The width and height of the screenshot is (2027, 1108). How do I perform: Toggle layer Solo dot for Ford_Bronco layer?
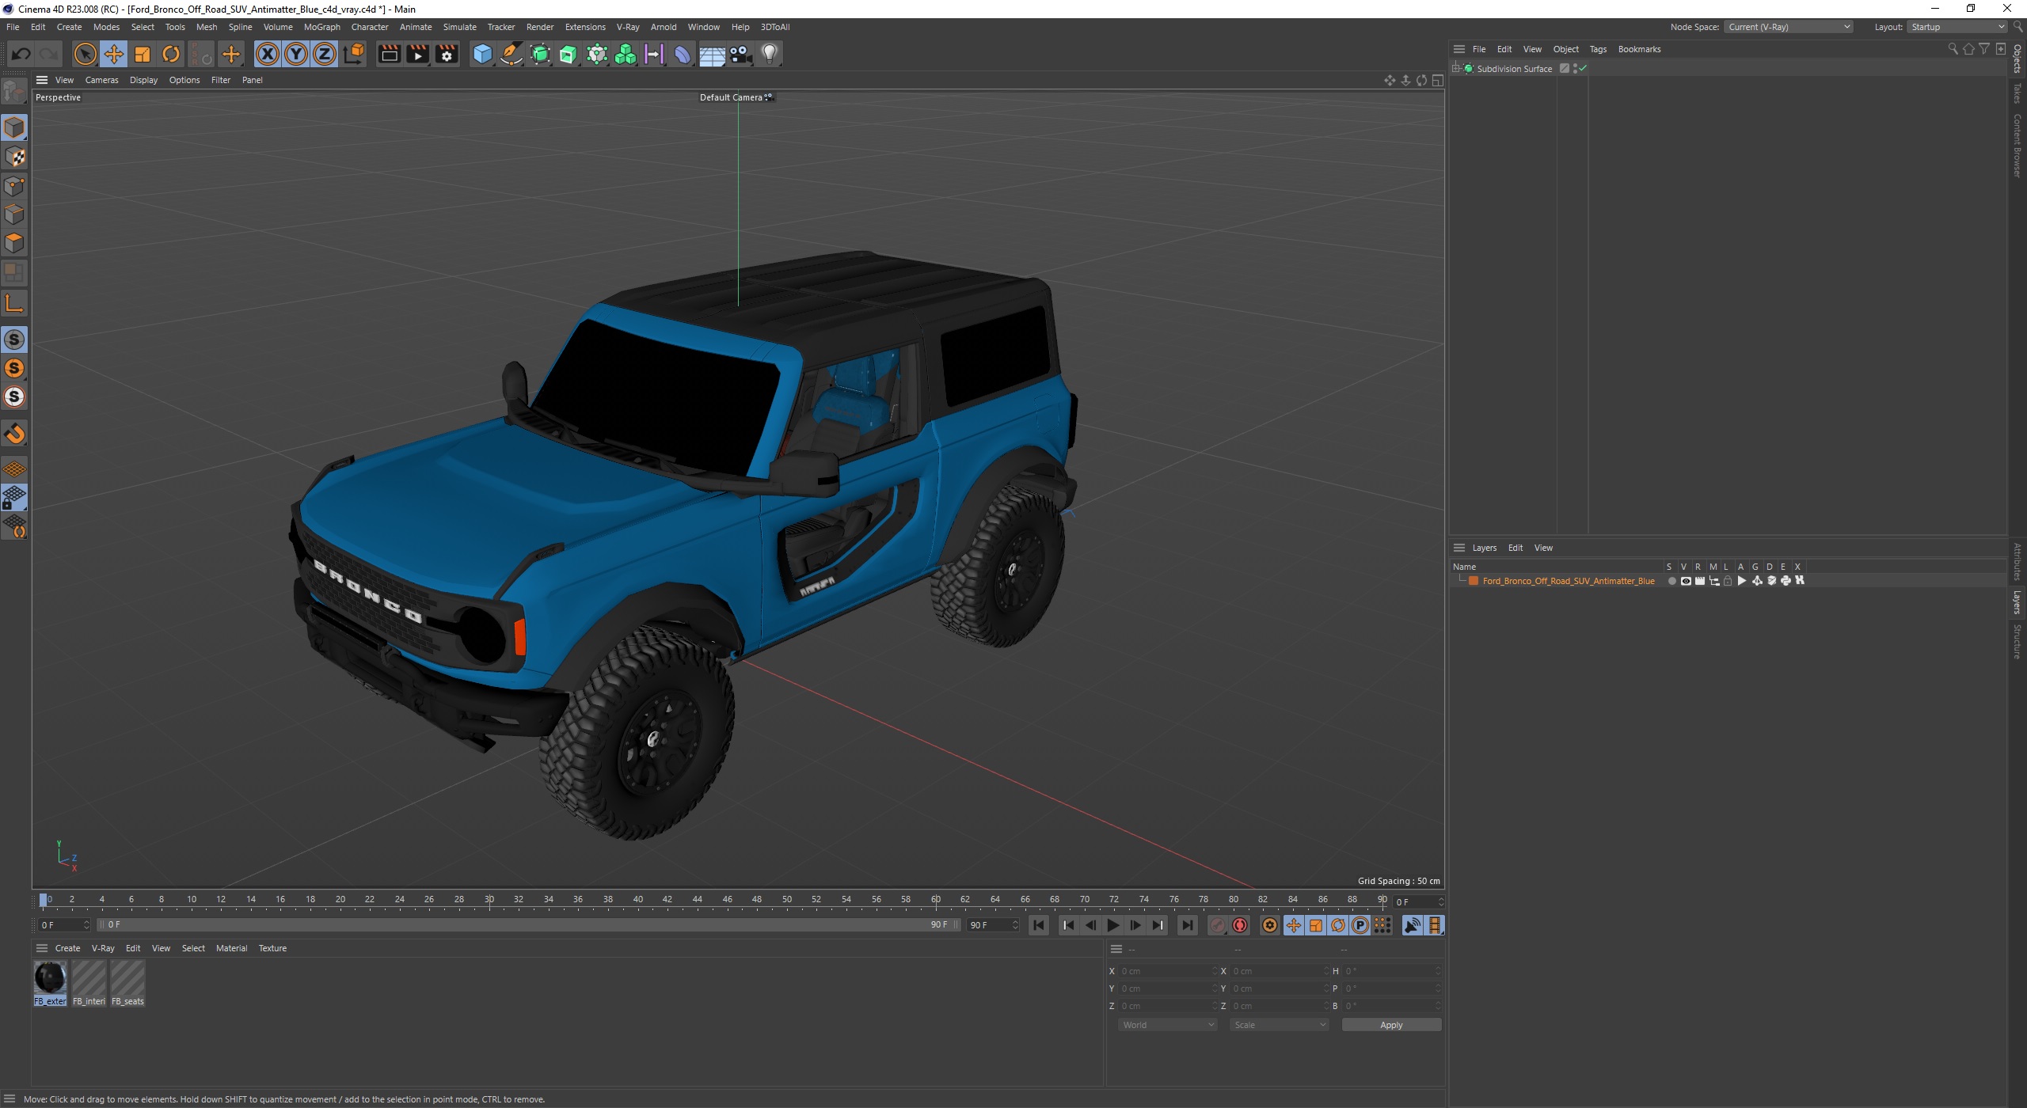[1671, 581]
